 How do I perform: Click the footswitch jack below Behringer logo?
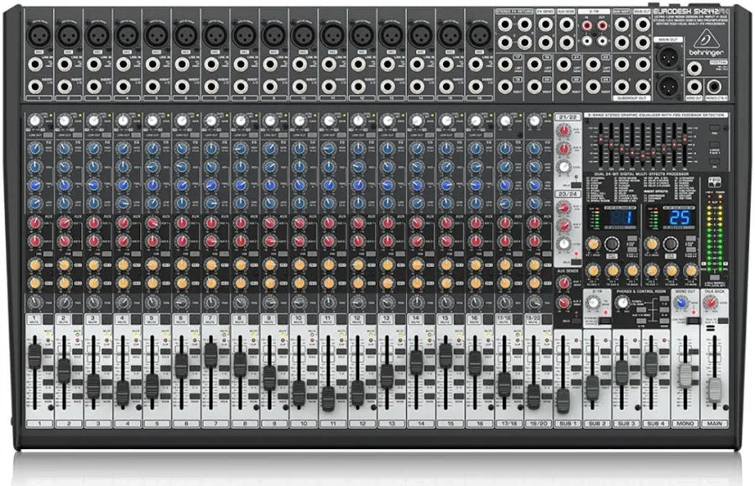pos(695,69)
